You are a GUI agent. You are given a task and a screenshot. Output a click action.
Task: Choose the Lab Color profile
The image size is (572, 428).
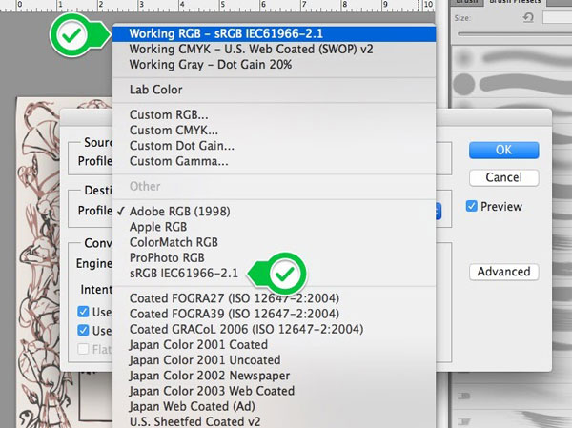(x=274, y=90)
